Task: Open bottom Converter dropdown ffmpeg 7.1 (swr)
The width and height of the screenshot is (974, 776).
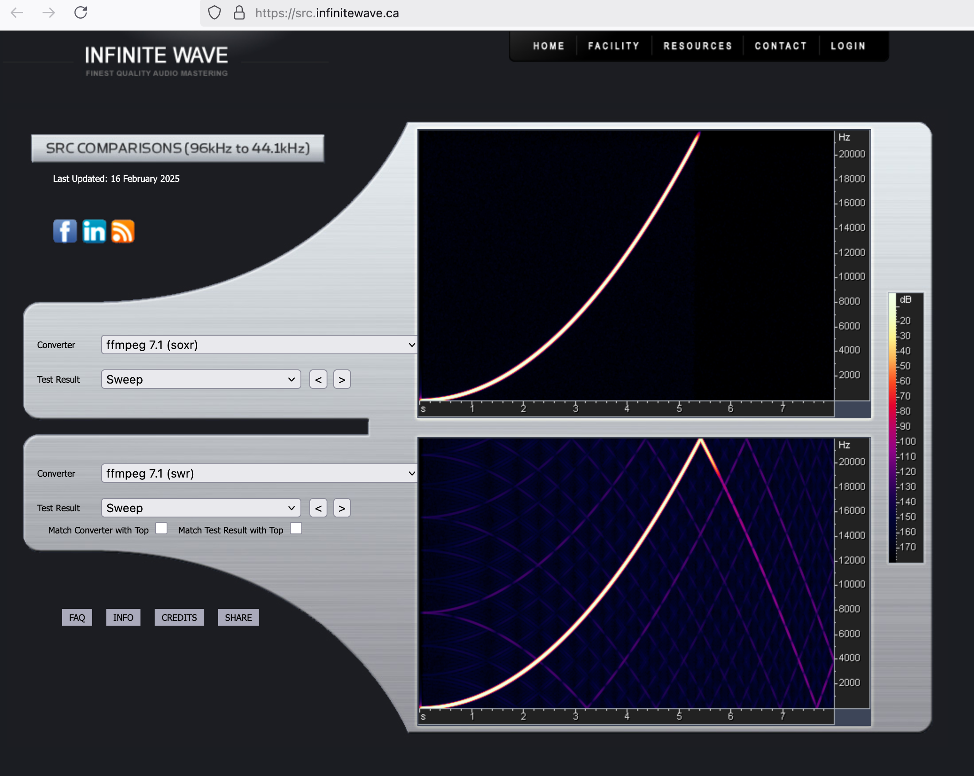Action: coord(259,473)
